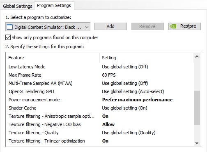Toggle Show only programs found checkbox
This screenshot has height=152, width=207.
(x=8, y=37)
